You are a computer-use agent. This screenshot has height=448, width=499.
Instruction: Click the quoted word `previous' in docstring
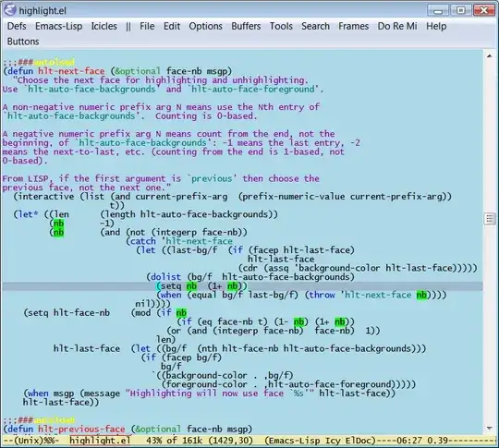pyautogui.click(x=212, y=178)
